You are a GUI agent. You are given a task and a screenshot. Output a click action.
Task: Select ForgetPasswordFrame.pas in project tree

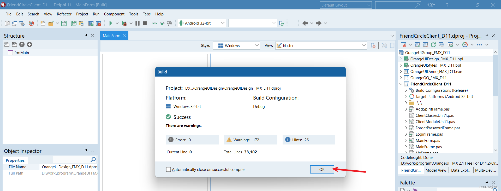438,128
